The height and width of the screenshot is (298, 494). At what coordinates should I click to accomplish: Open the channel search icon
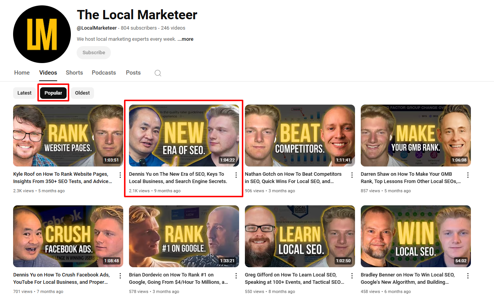(x=157, y=73)
